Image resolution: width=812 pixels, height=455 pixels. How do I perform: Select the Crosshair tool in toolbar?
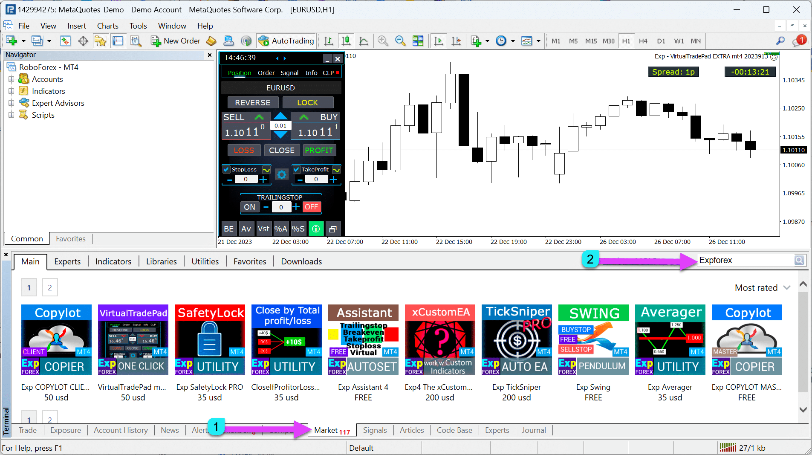click(x=83, y=41)
